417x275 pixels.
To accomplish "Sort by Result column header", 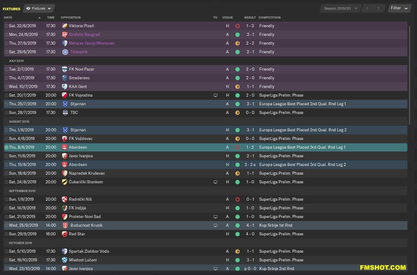I will point(250,18).
